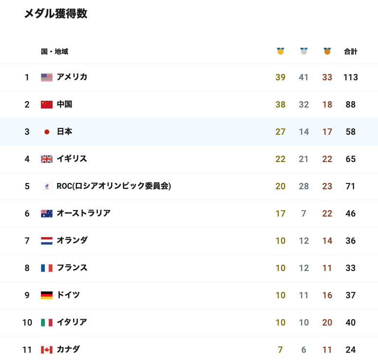Click the United Kingdom flag icon

[x=47, y=159]
